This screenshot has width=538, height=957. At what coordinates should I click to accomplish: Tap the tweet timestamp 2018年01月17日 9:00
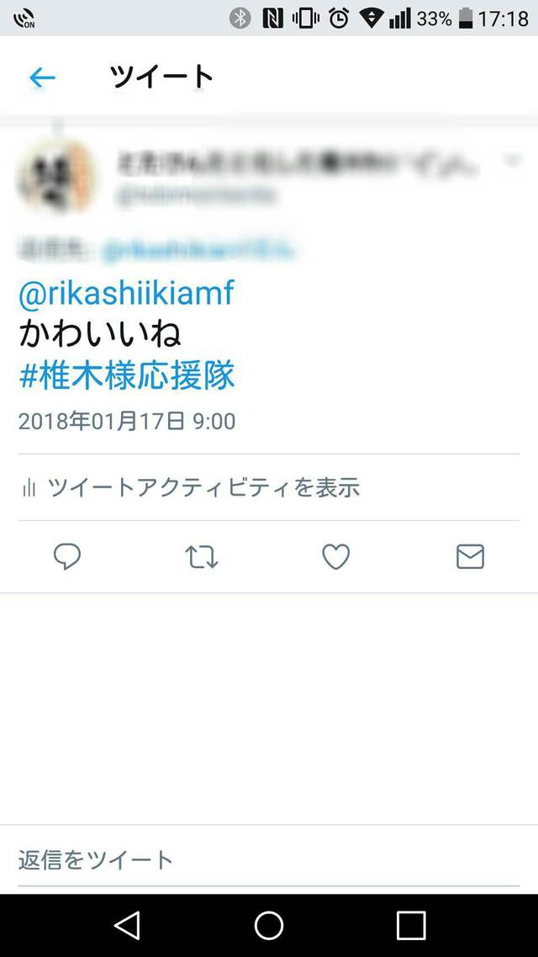point(127,422)
